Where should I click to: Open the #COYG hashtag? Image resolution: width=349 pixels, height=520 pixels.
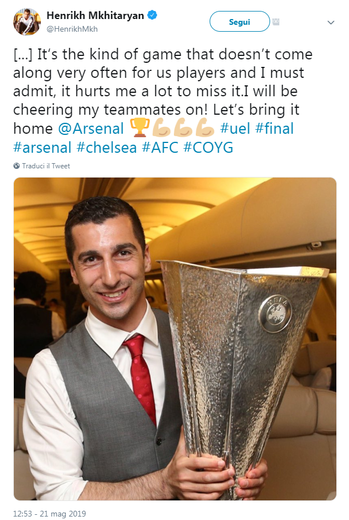click(208, 147)
